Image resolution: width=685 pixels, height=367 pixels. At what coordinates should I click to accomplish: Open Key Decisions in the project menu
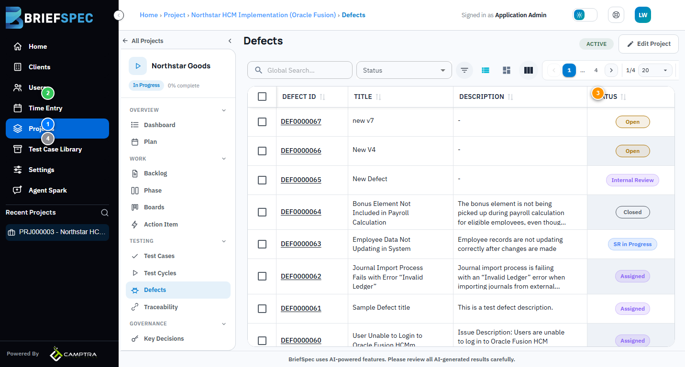(x=178, y=339)
